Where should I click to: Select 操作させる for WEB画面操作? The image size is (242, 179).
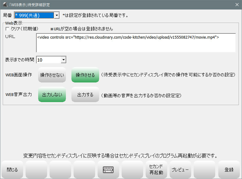[85, 75]
